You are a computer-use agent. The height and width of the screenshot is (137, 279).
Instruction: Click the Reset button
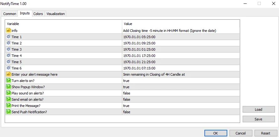(266, 133)
